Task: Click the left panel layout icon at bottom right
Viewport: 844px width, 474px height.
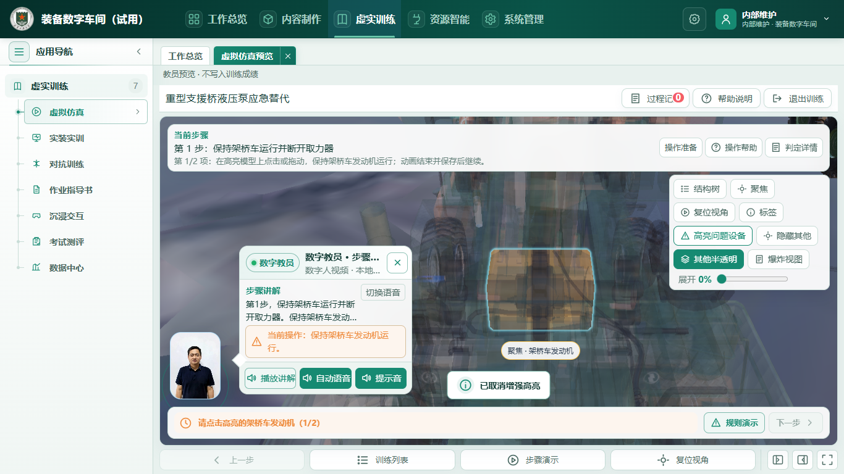Action: [x=778, y=460]
